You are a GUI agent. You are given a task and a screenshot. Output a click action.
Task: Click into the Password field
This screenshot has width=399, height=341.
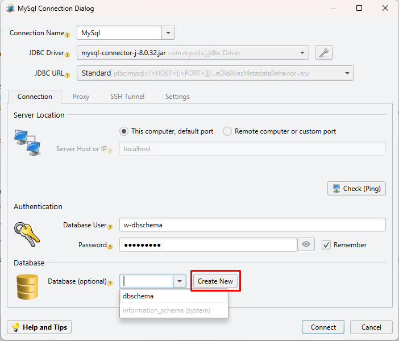pos(208,245)
